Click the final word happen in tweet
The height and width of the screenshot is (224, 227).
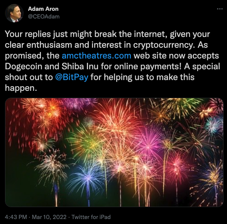(21, 88)
